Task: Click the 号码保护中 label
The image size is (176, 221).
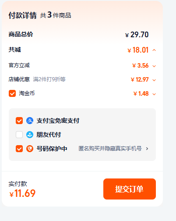Action: (x=52, y=149)
